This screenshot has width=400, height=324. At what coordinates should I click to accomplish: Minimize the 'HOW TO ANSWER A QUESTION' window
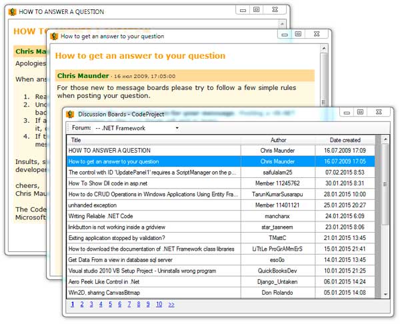pos(243,10)
